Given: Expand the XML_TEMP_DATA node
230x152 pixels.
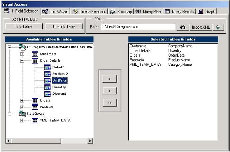Looking at the screenshot, I should [x=22, y=121].
